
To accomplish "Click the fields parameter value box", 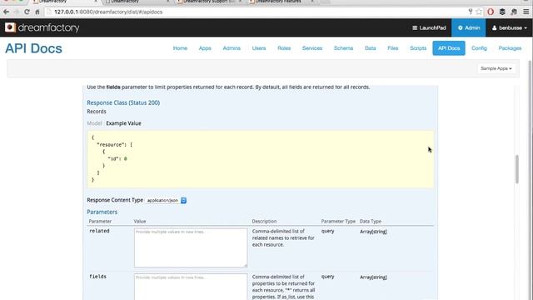I will (x=191, y=287).
